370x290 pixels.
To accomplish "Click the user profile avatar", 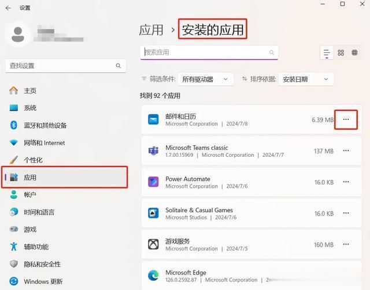I will [18, 35].
